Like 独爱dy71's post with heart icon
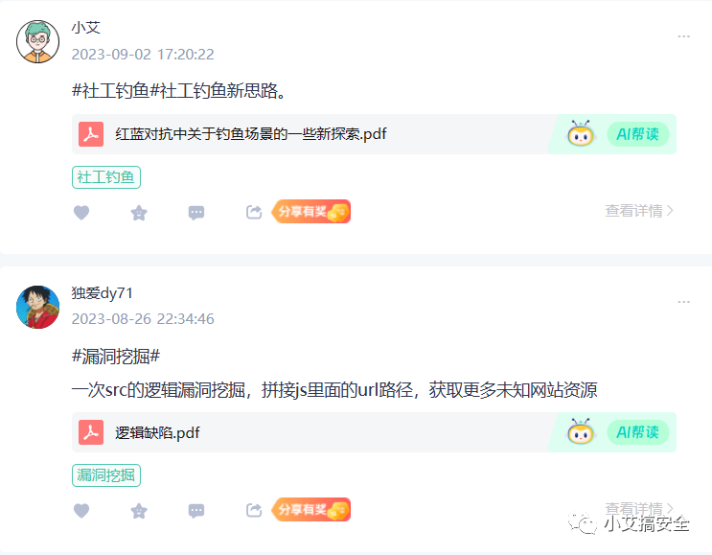 [x=81, y=511]
